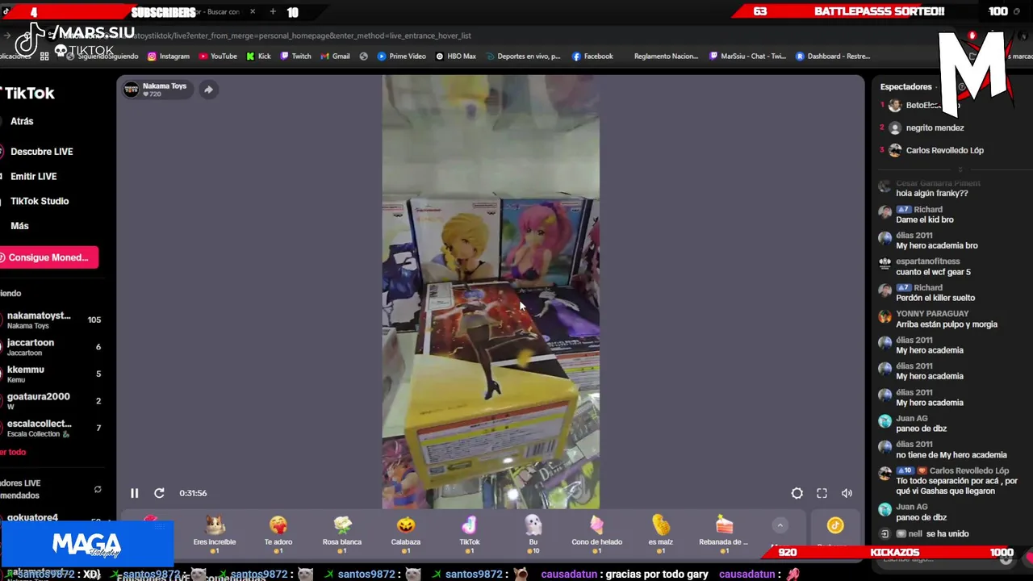Reload the live stream with the refresh icon

point(159,493)
